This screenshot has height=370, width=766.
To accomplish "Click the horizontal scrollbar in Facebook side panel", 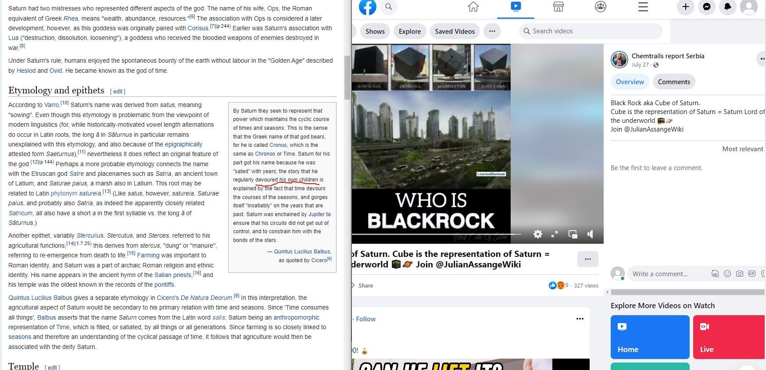I will (687, 292).
